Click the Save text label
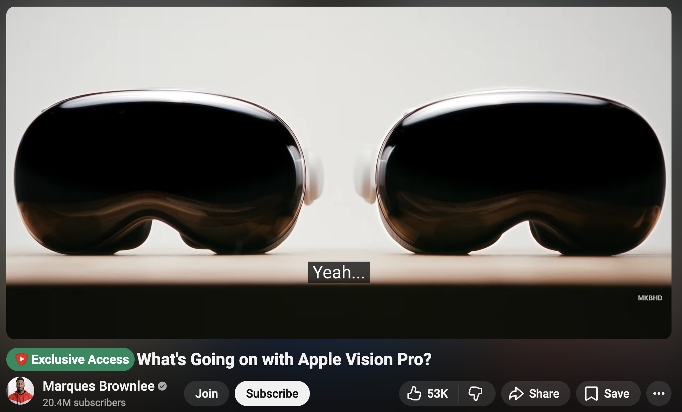682x412 pixels. point(617,394)
